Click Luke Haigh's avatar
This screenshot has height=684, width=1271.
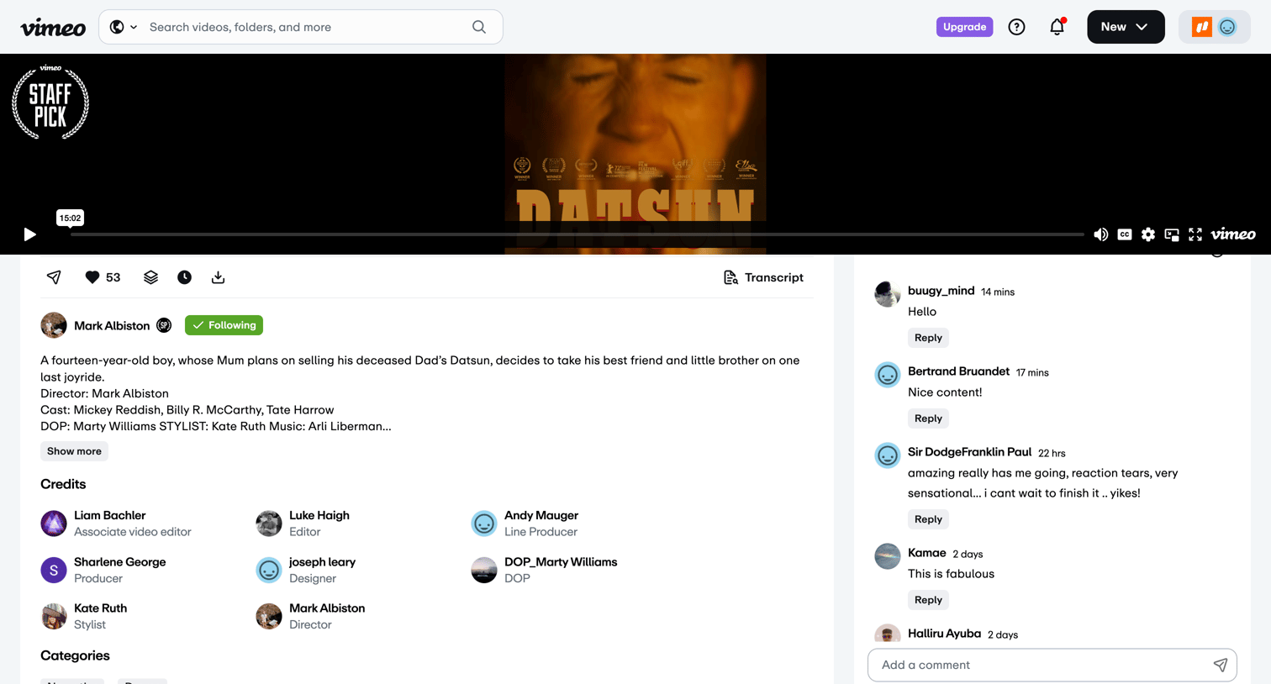tap(269, 524)
